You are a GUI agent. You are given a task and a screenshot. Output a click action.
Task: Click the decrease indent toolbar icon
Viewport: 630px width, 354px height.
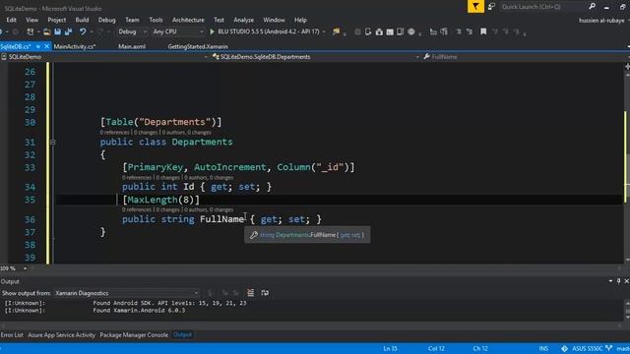(x=433, y=31)
